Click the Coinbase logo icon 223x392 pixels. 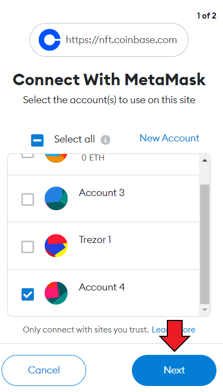49,40
